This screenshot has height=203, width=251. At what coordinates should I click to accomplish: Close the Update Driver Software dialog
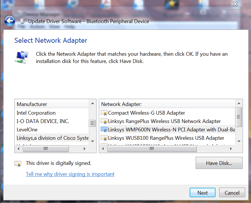point(235,4)
